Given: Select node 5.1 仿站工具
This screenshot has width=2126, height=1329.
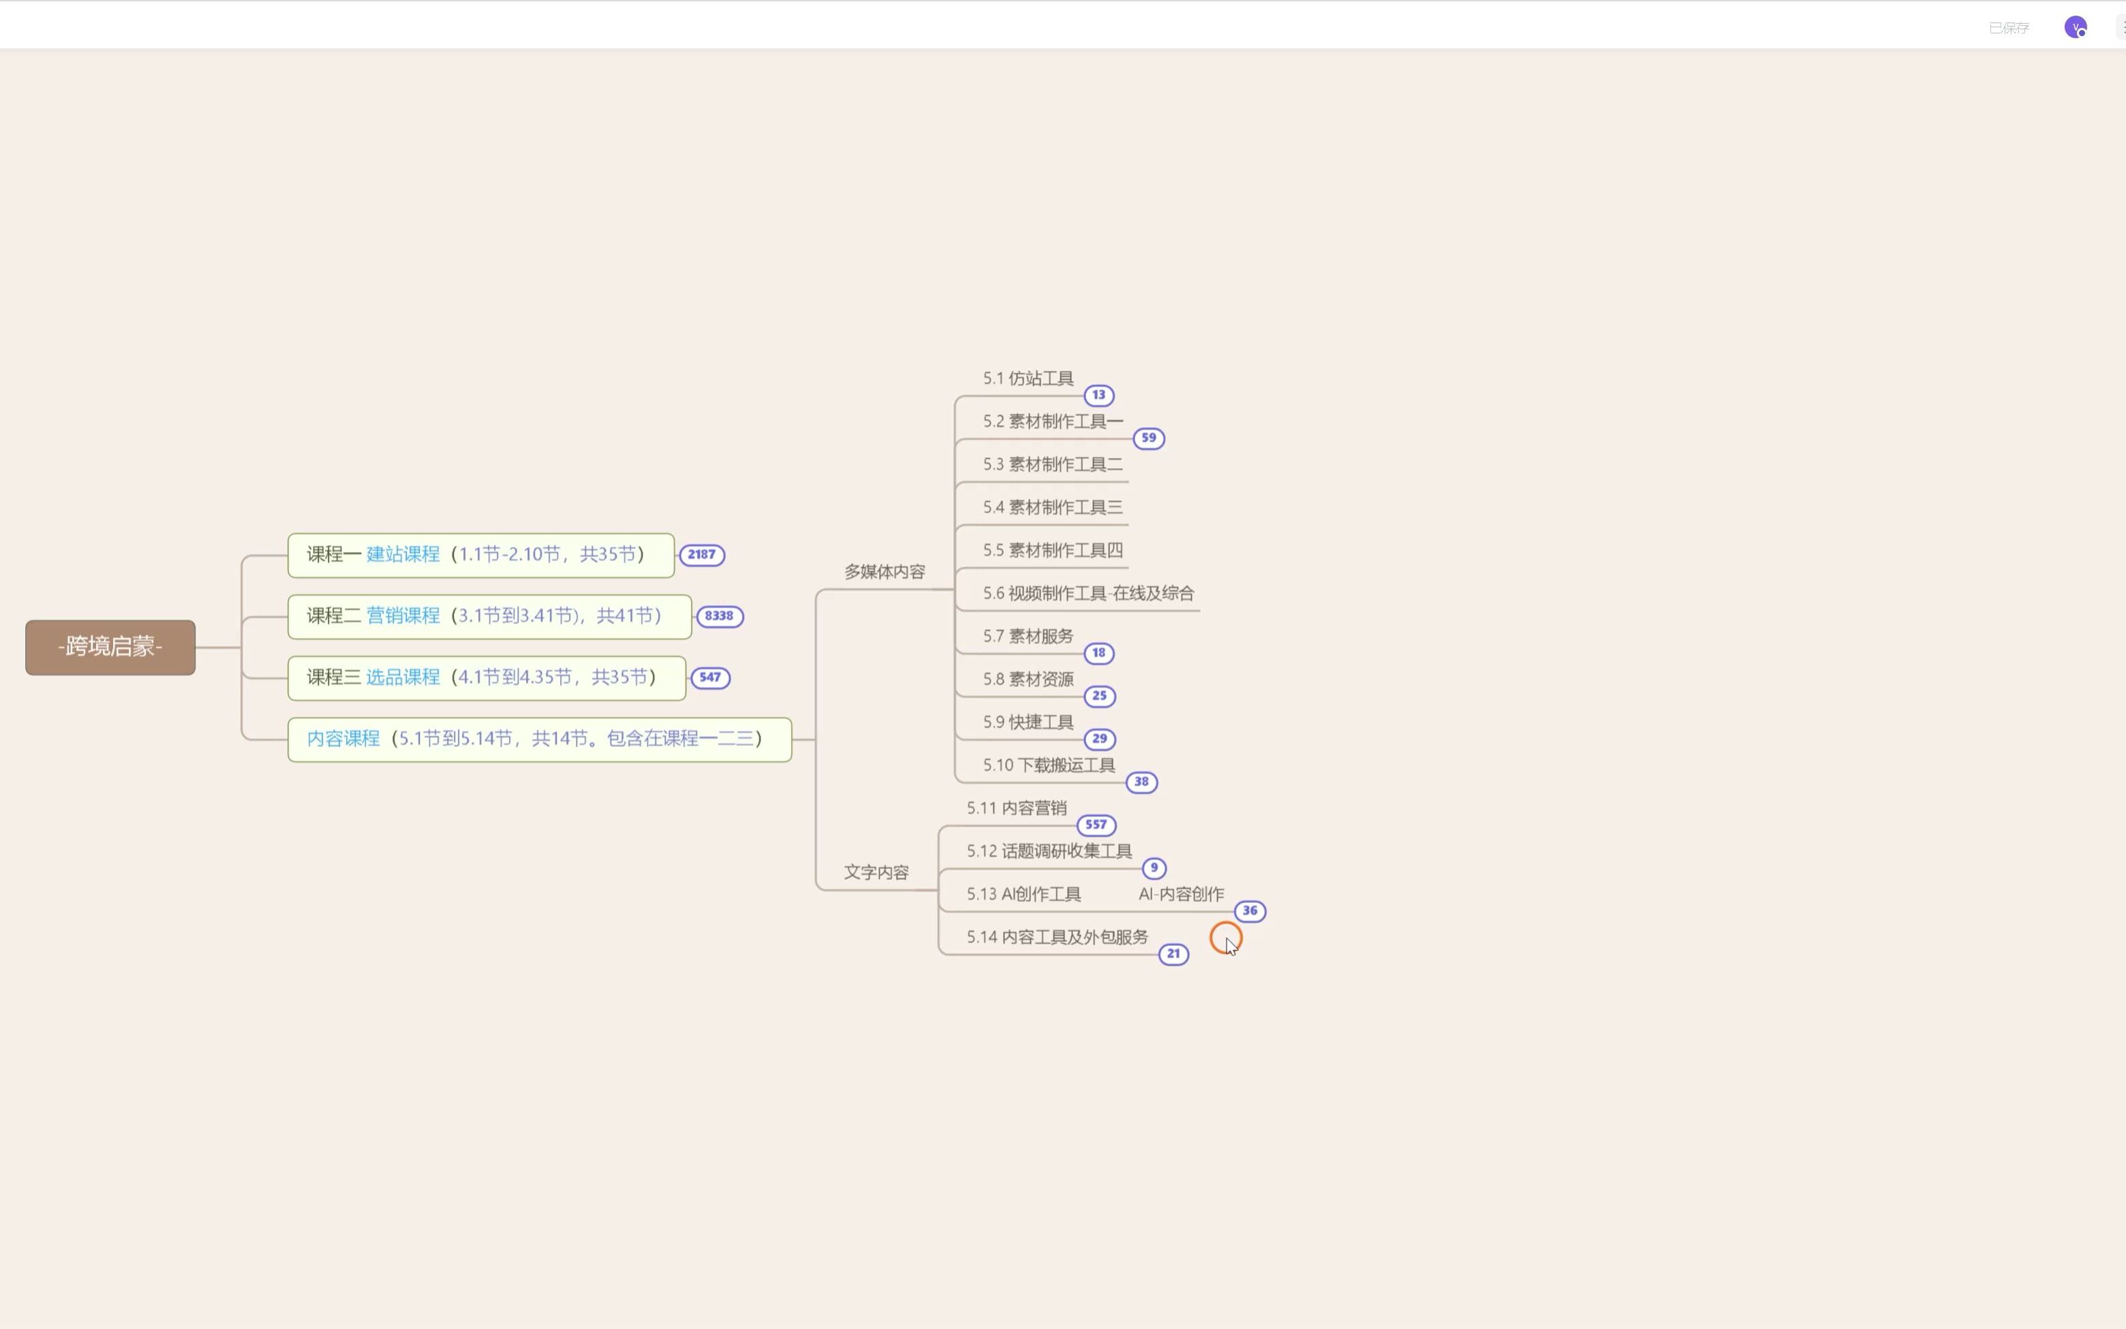Looking at the screenshot, I should point(1028,378).
